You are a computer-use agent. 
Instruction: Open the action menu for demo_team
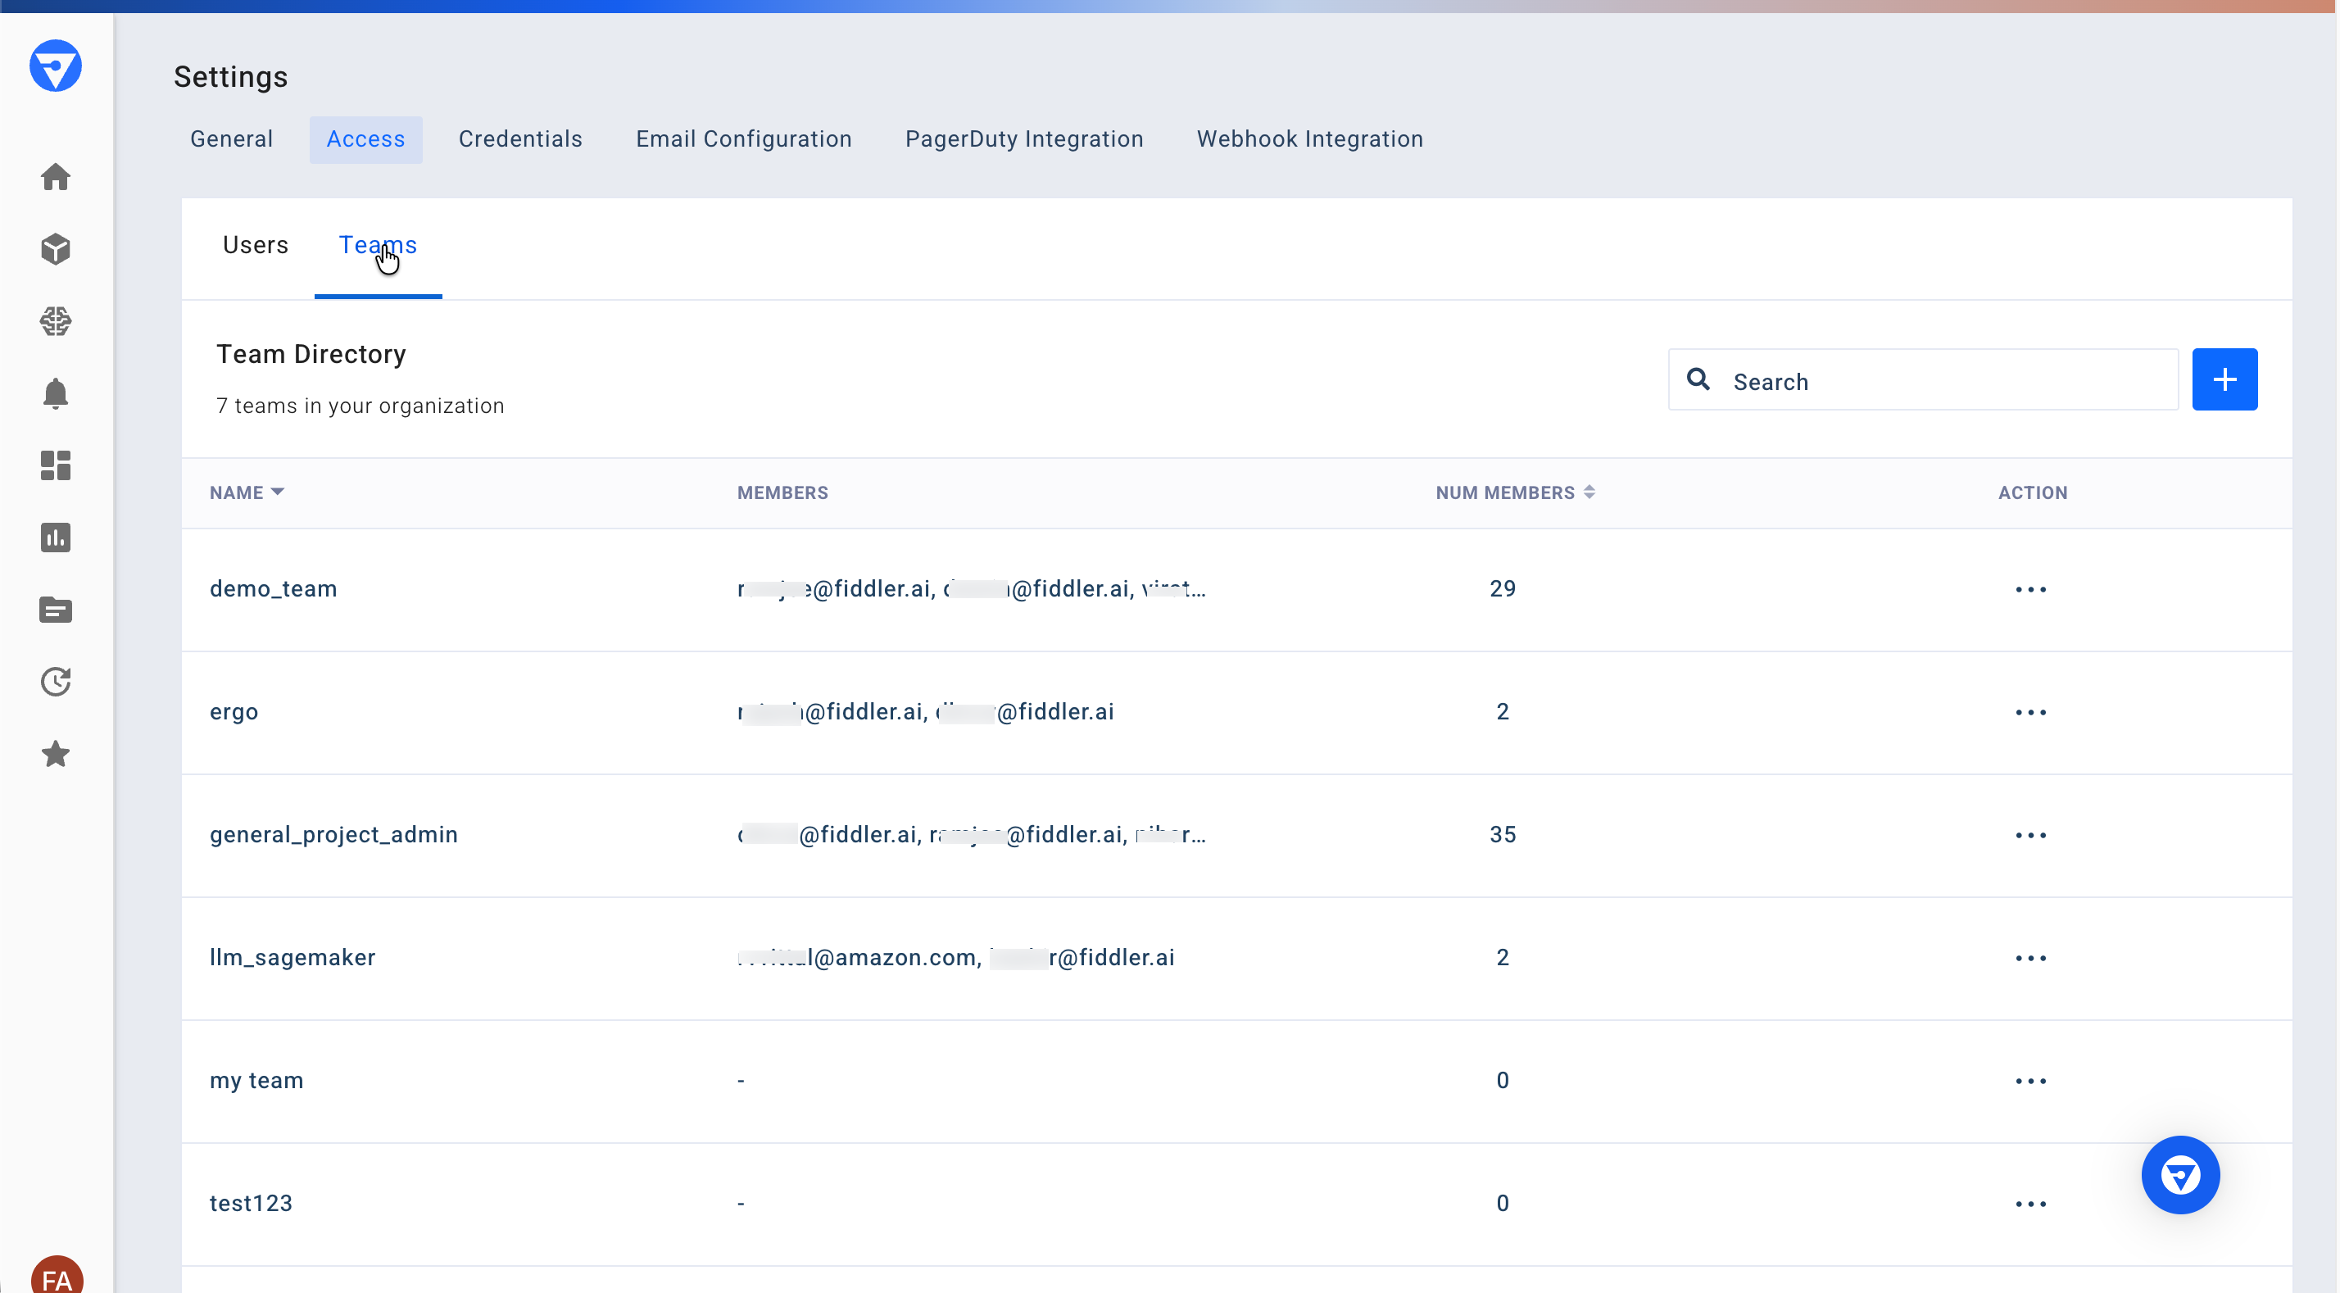coord(2031,589)
